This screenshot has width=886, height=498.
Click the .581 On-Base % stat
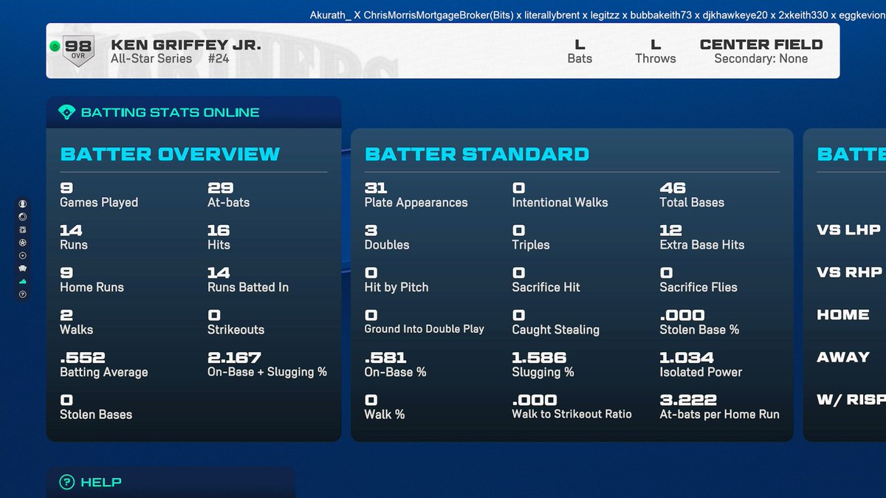(396, 364)
